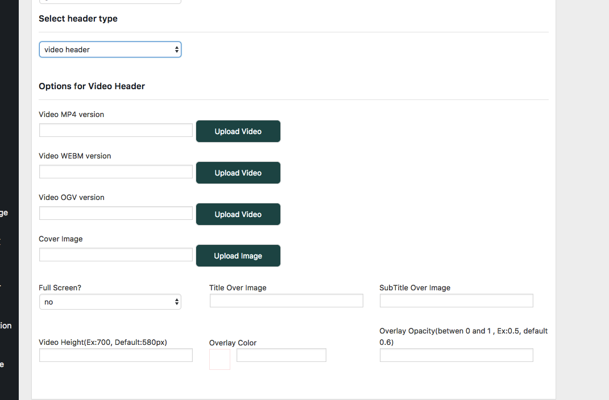
Task: Open sidebar menu item ending in 'ge'
Action: [4, 213]
